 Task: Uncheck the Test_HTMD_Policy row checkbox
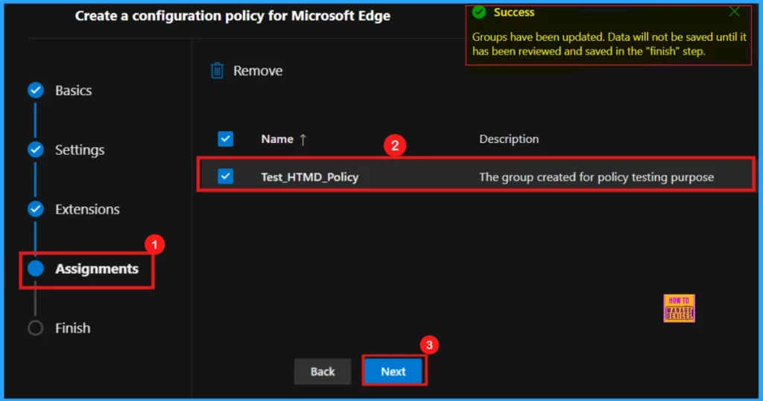pyautogui.click(x=225, y=176)
